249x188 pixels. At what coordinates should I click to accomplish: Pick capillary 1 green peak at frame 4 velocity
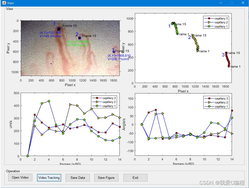[49, 101]
